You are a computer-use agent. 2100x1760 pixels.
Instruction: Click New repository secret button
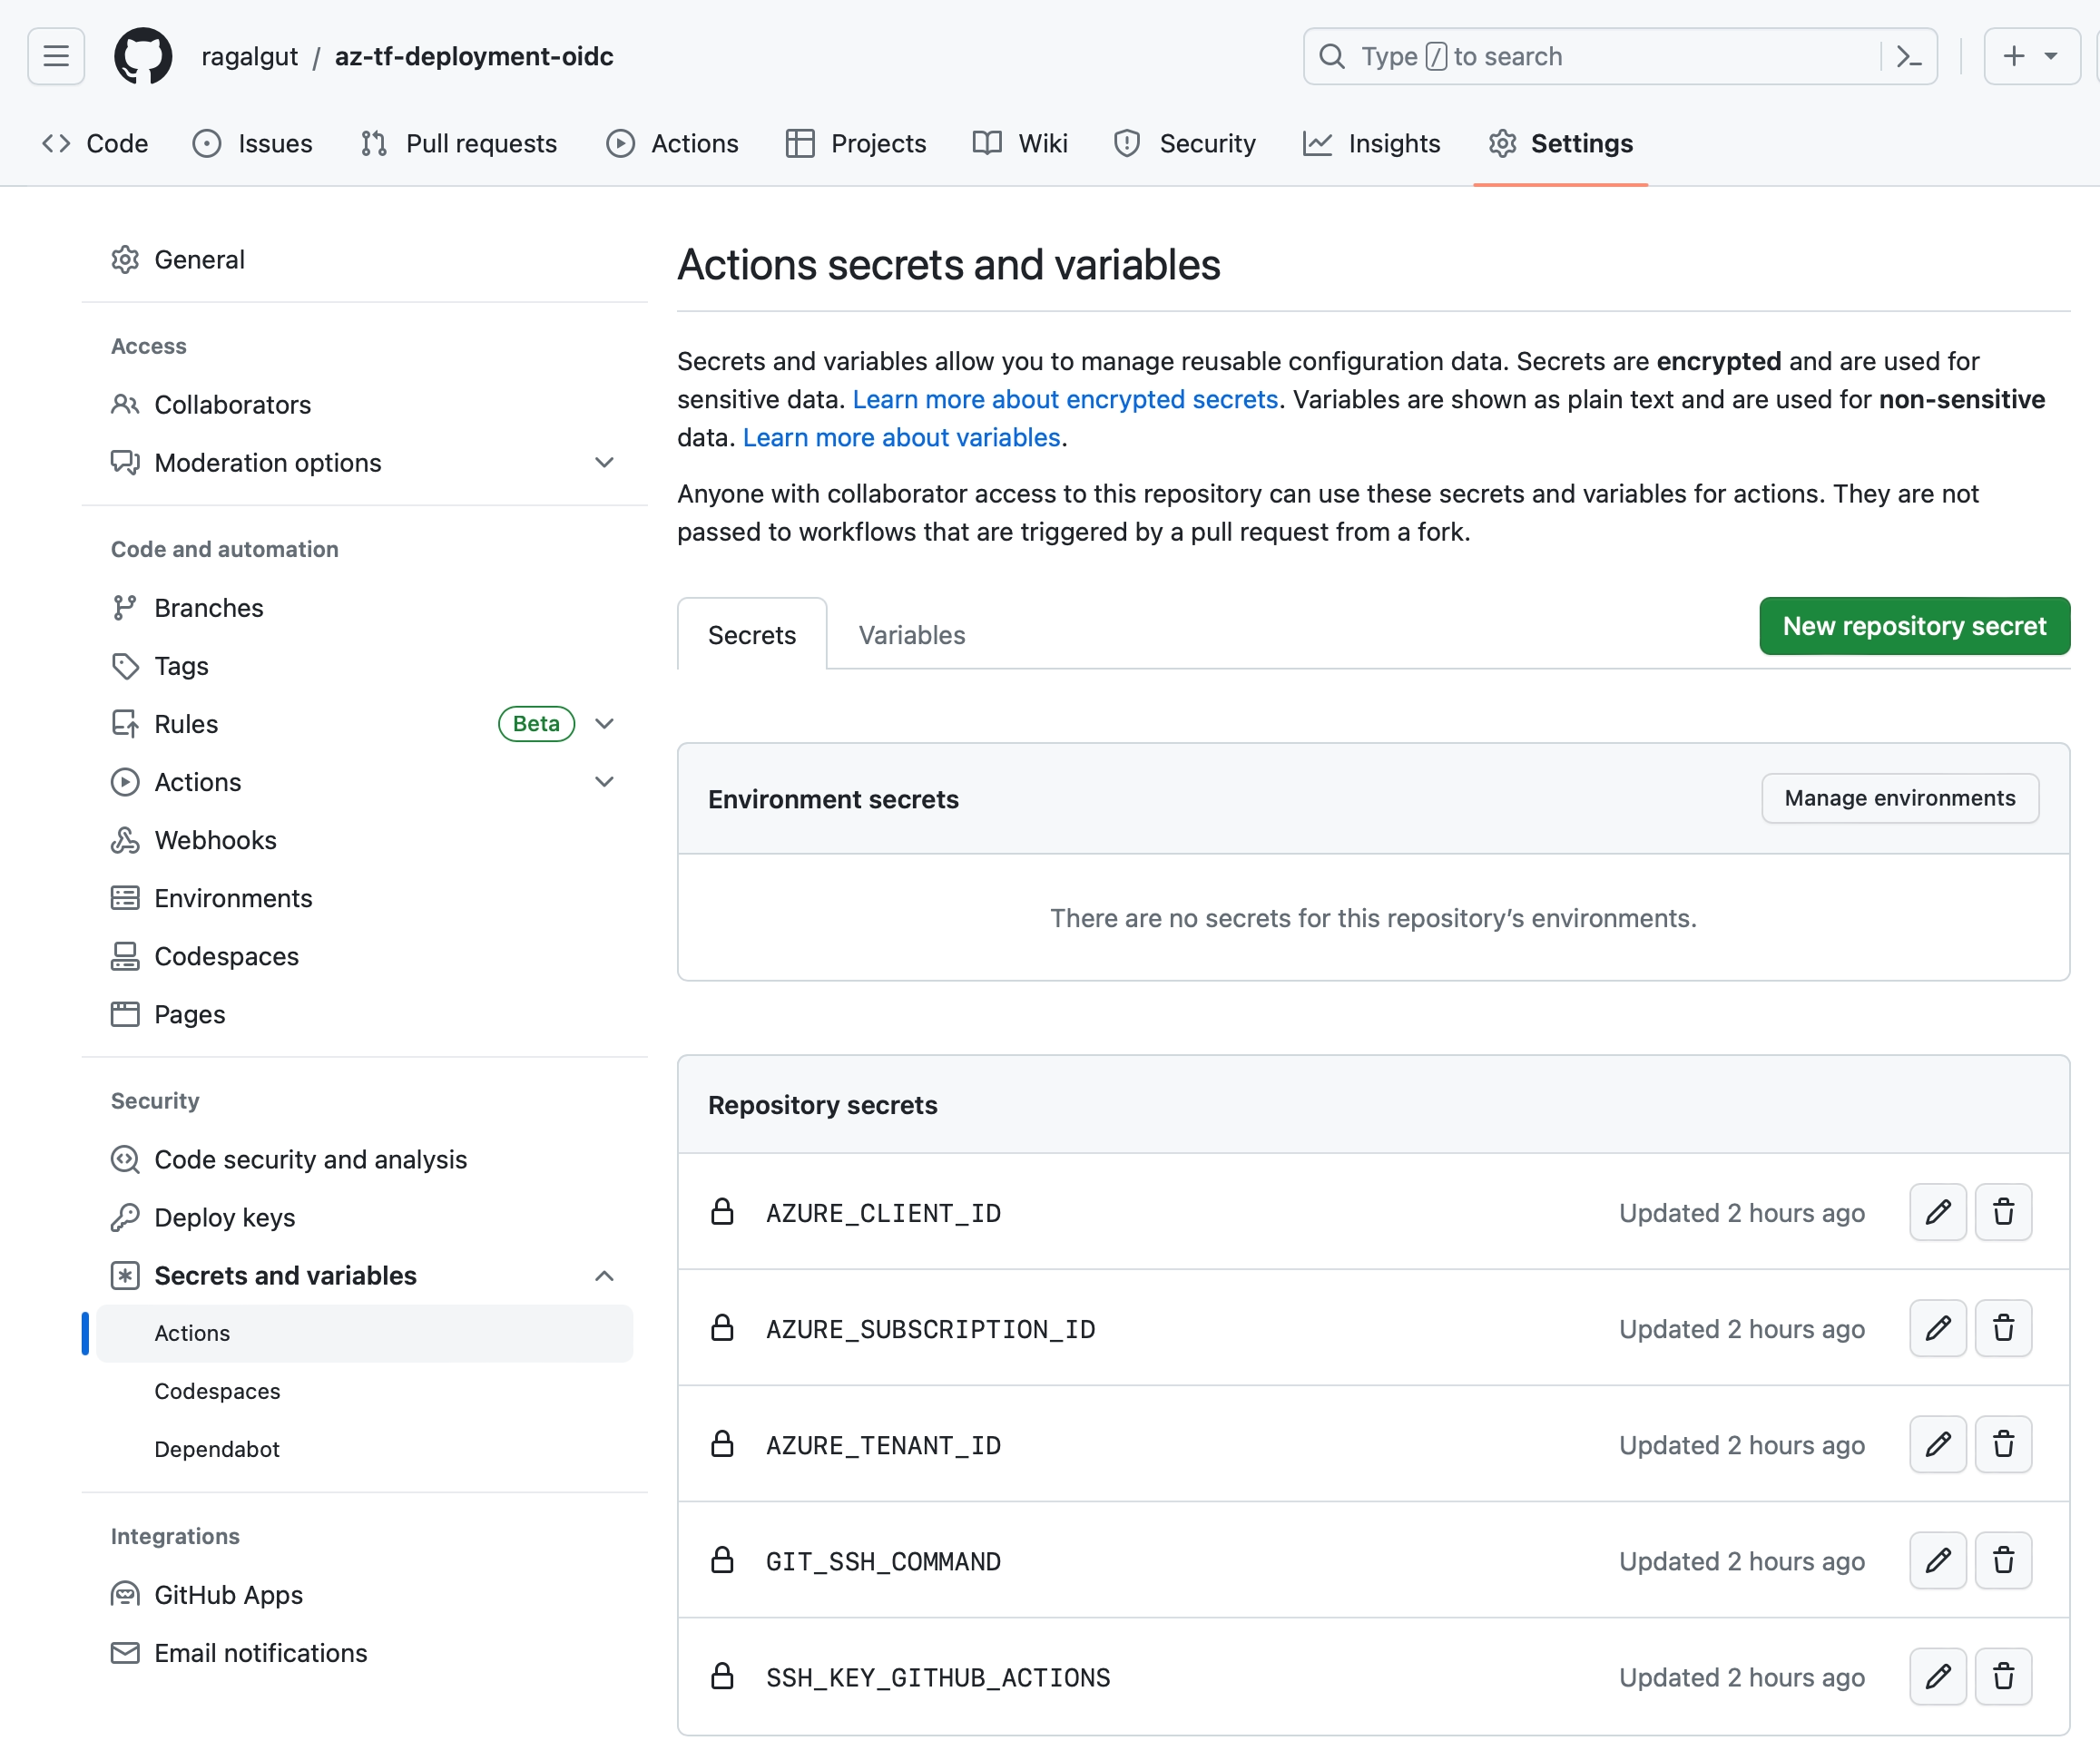(x=1914, y=626)
